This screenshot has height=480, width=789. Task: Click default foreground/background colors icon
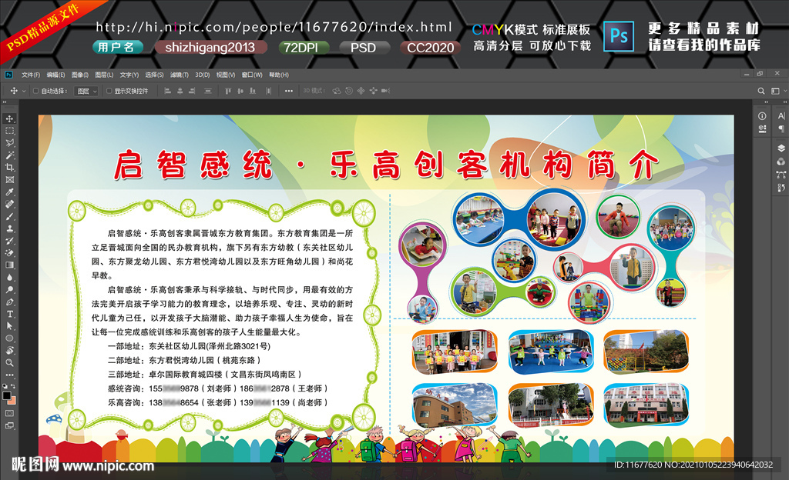(5, 386)
